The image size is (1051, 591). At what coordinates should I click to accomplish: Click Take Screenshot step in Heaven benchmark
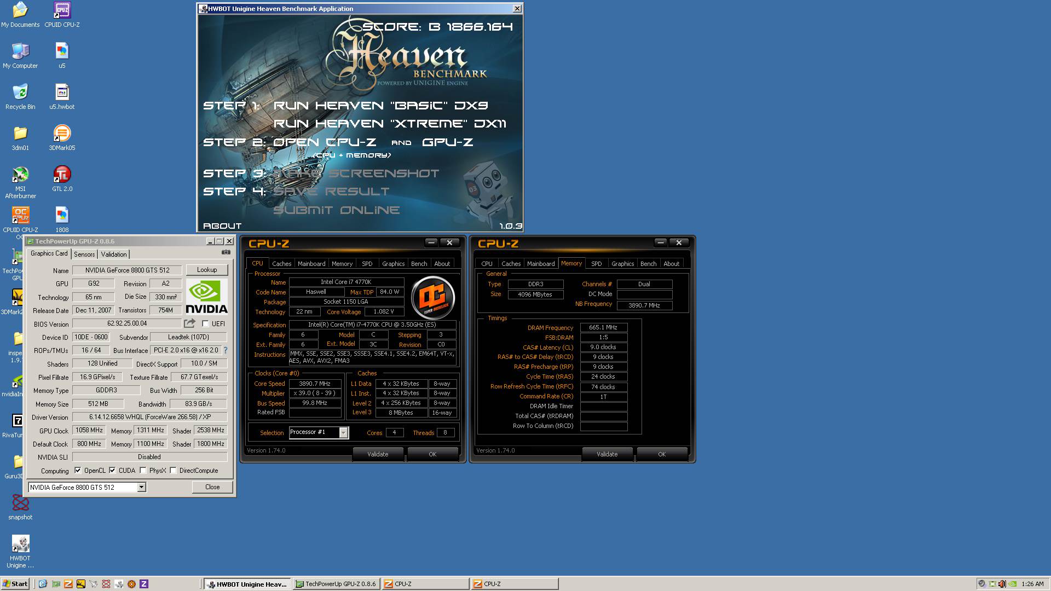[x=356, y=173]
